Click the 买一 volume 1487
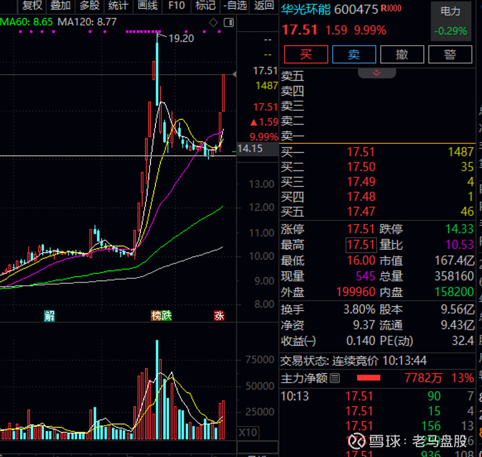 460,152
